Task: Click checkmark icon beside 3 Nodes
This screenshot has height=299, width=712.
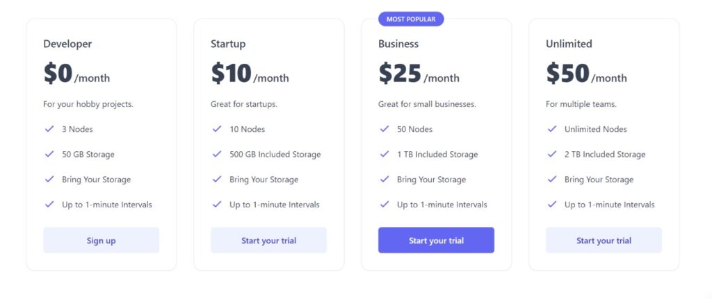Action: (49, 129)
